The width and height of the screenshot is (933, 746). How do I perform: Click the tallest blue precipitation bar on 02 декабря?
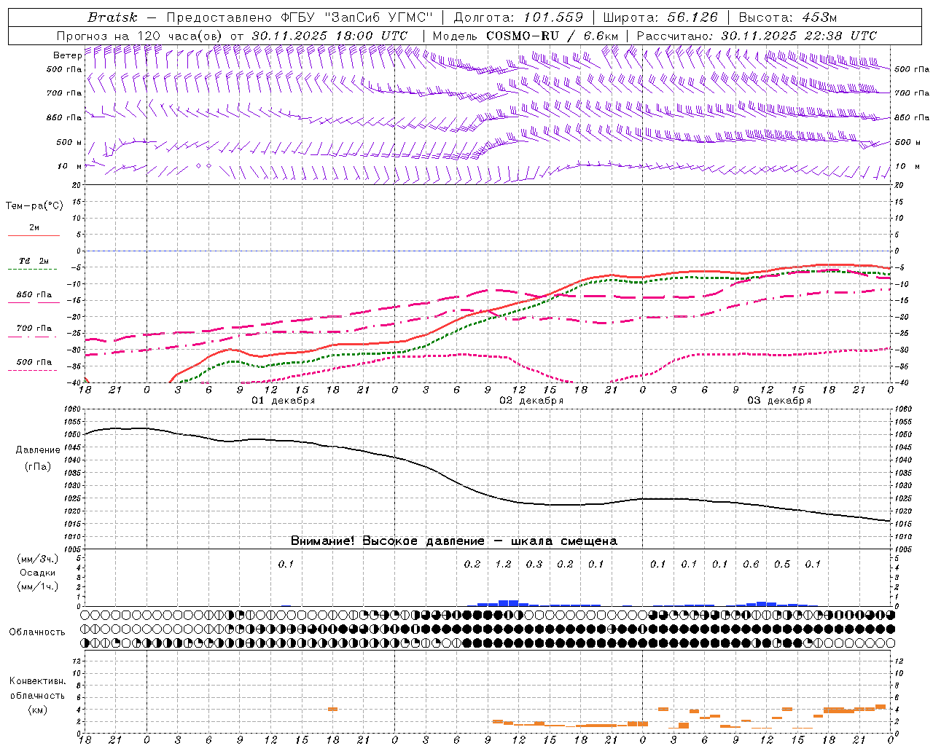click(x=509, y=603)
